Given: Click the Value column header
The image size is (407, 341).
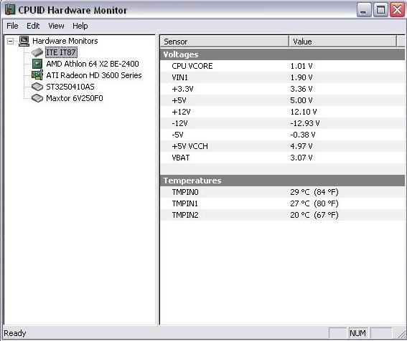Looking at the screenshot, I should coord(342,42).
